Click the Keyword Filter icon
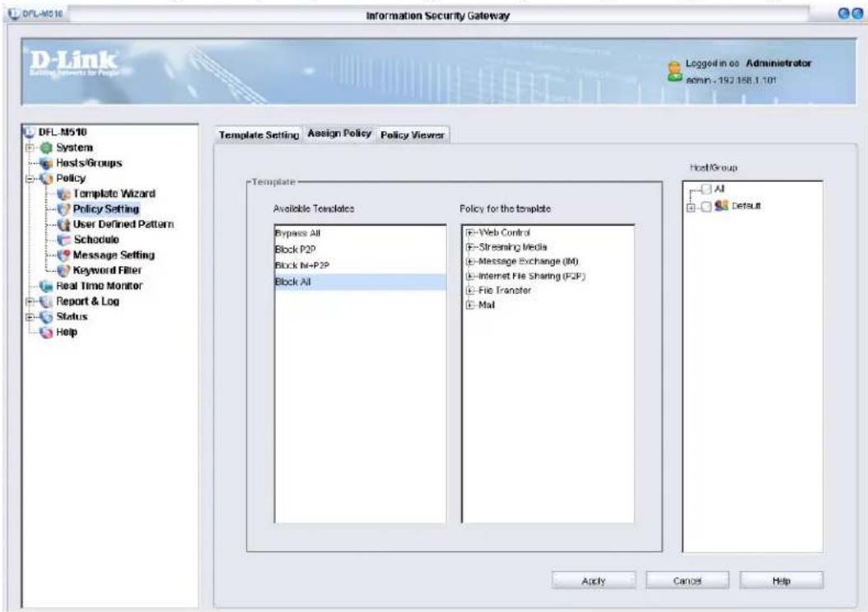 [x=63, y=271]
